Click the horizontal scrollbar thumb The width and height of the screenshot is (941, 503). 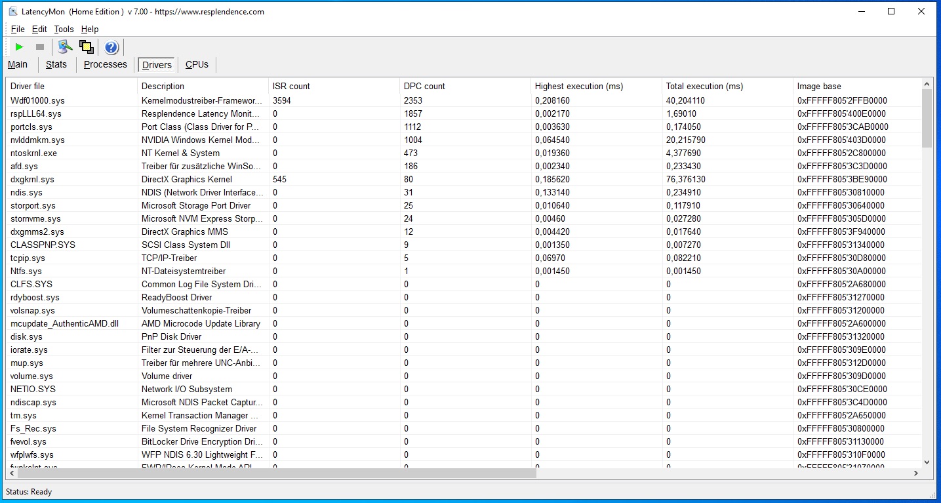click(277, 473)
